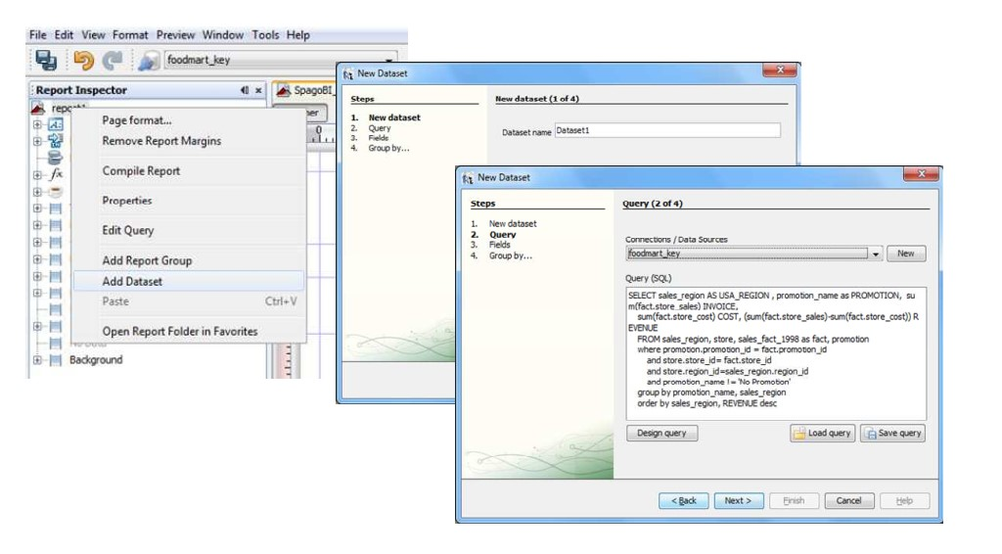Click the Save query button label
This screenshot has height=554, width=1002.
(900, 434)
